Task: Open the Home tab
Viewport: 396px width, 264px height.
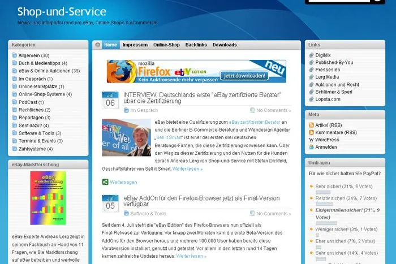Action: pos(111,45)
